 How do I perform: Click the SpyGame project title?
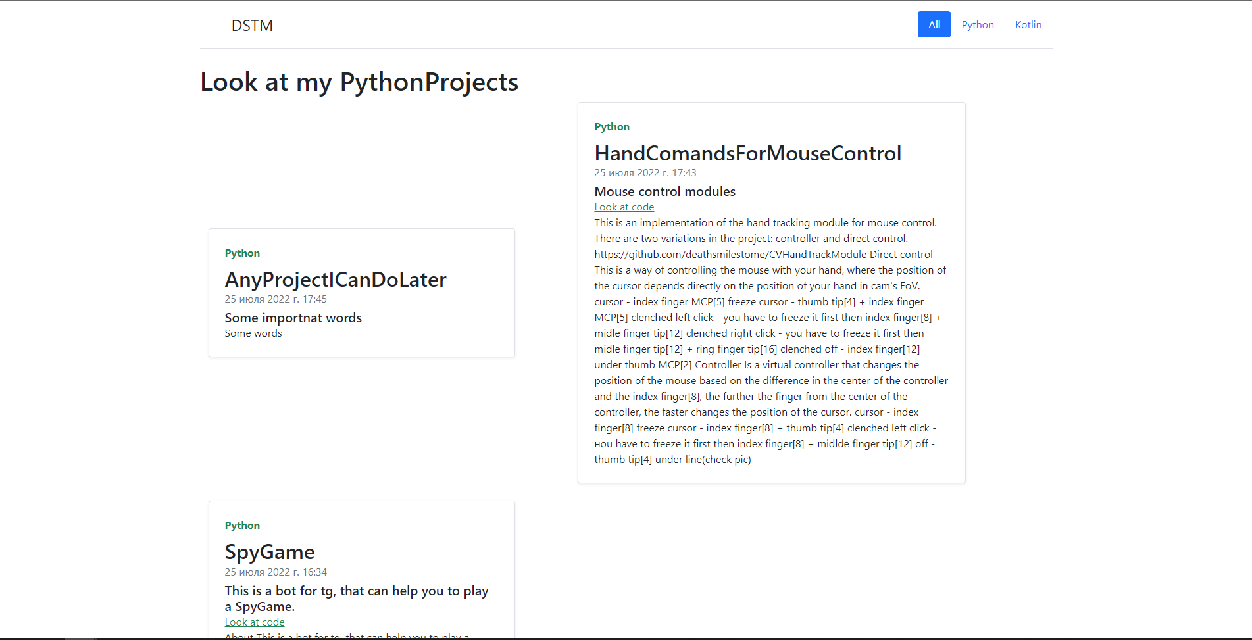(x=270, y=551)
